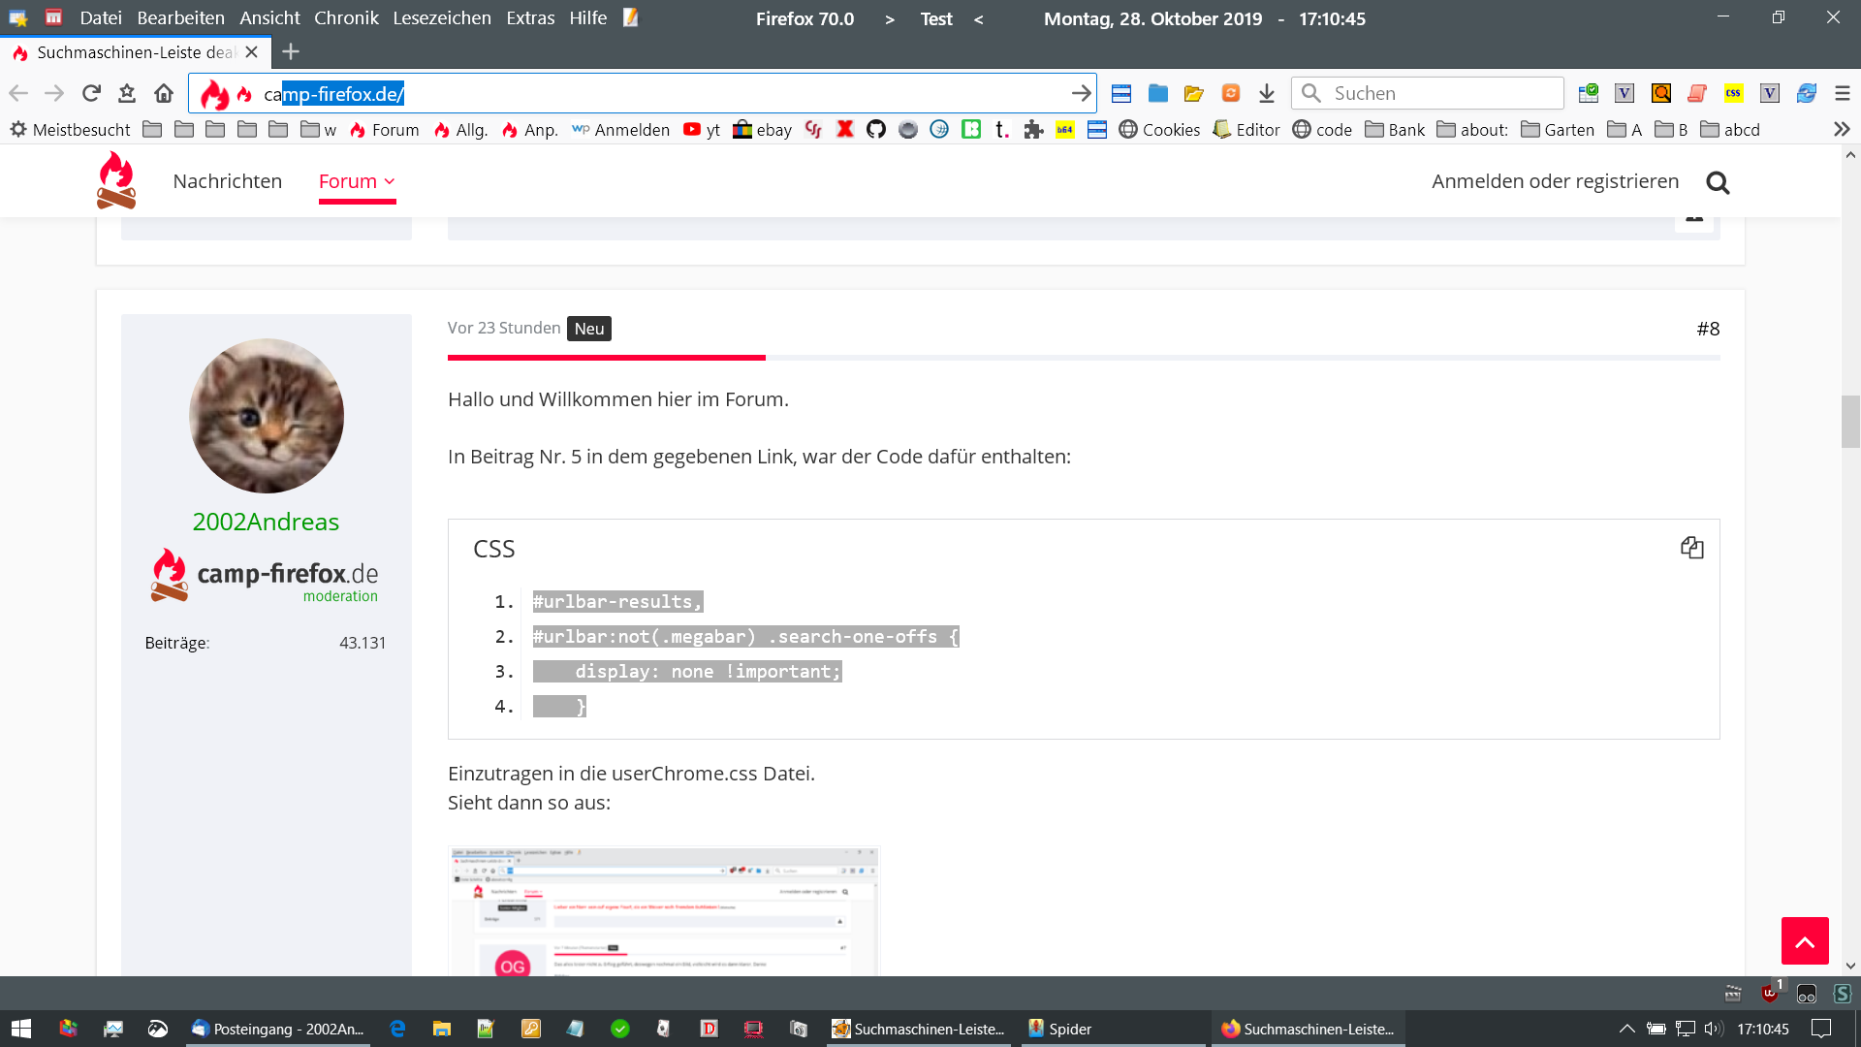The image size is (1861, 1047).
Task: Open the GitHub bookmark icon
Action: 876,129
